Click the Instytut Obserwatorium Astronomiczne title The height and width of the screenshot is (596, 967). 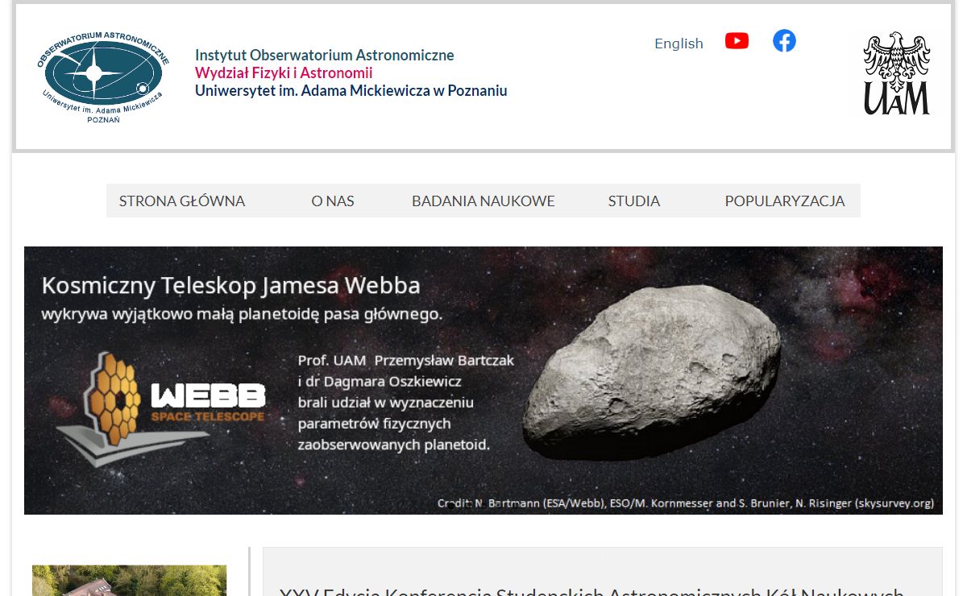pos(325,56)
